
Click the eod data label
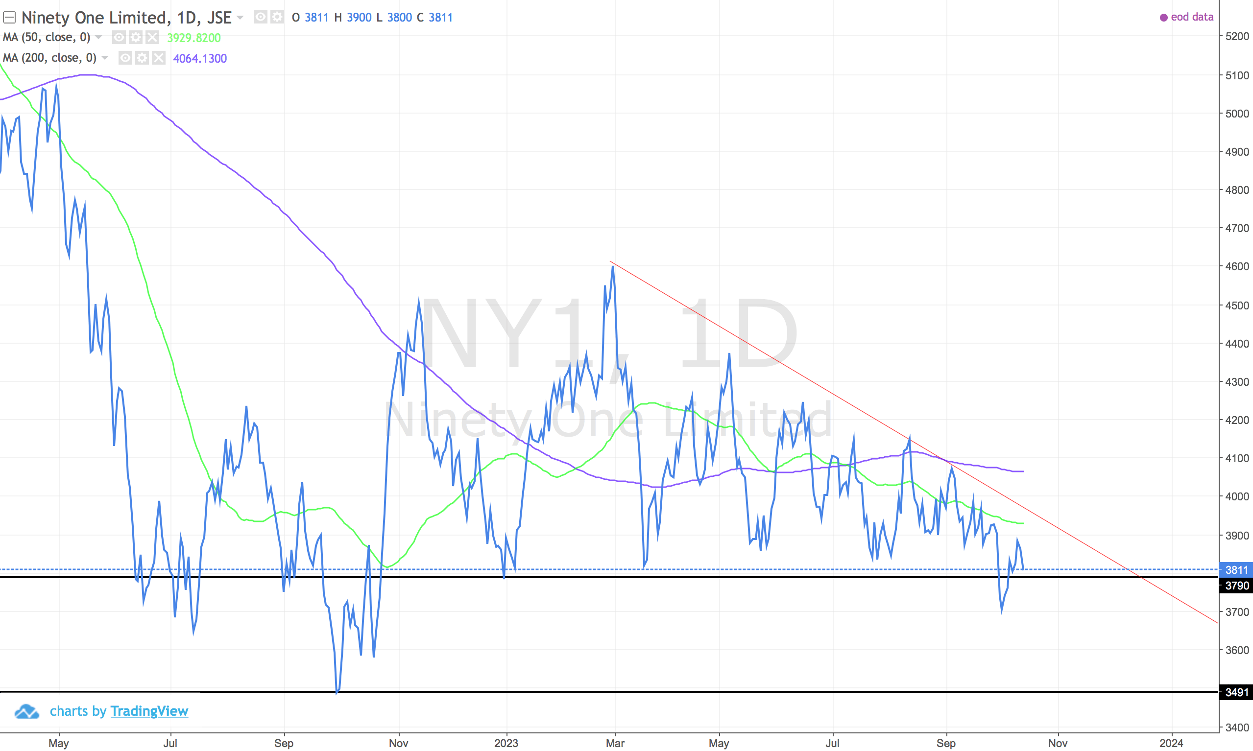[1192, 17]
